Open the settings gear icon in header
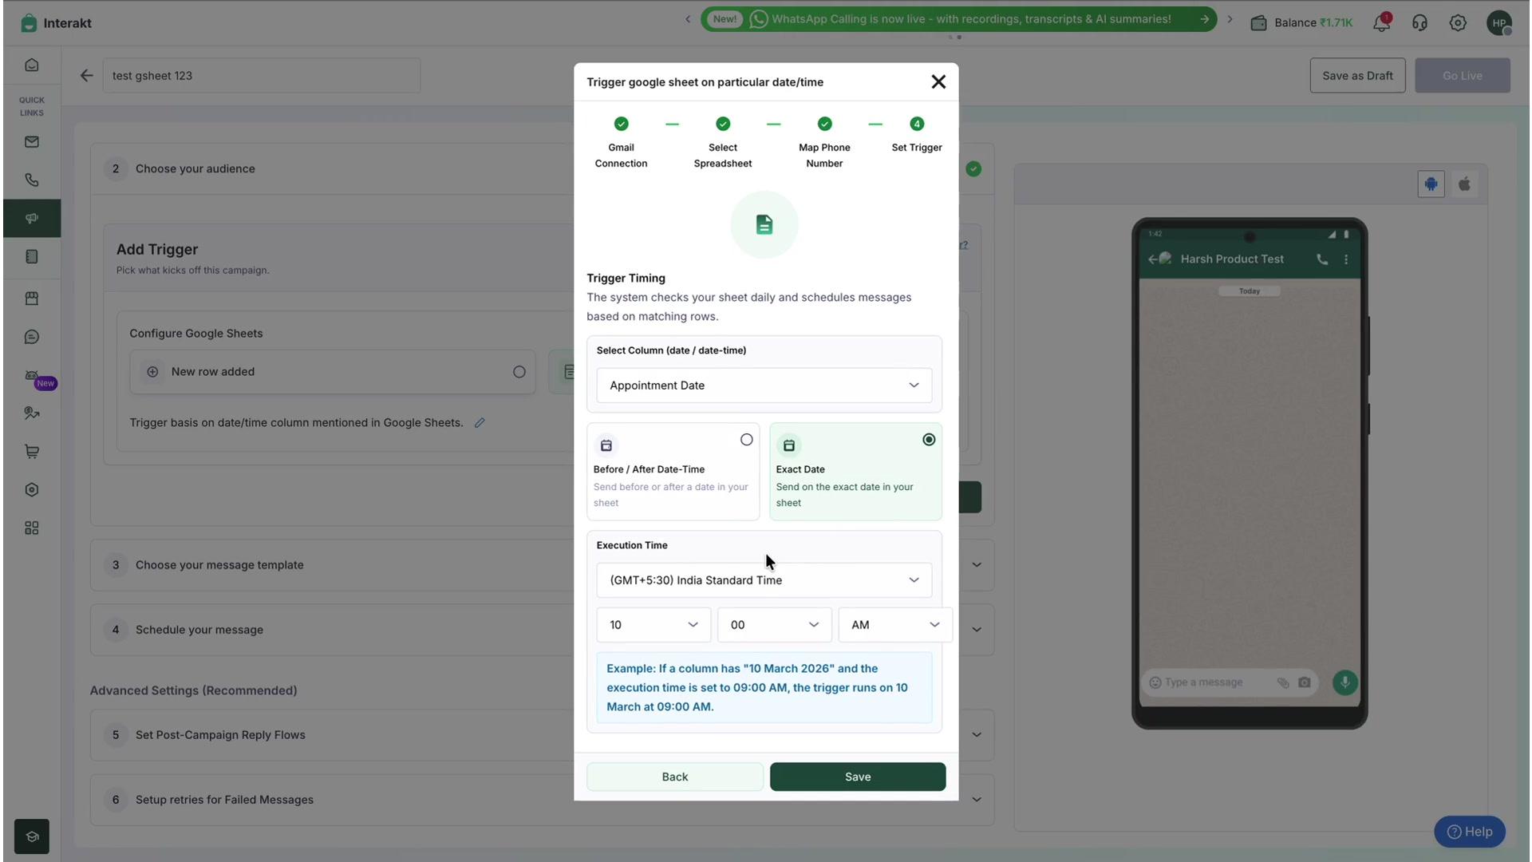This screenshot has width=1532, height=862. [x=1458, y=23]
